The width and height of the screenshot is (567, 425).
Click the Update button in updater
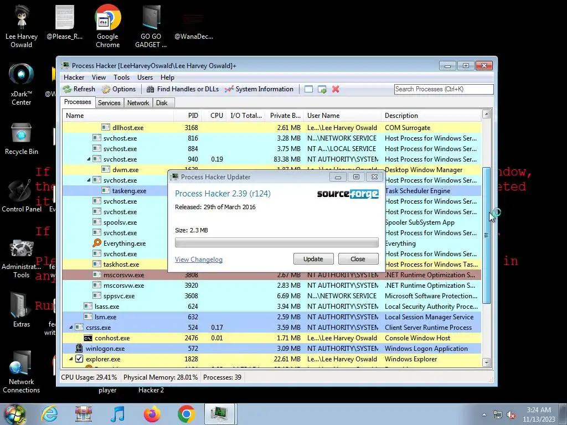click(313, 259)
